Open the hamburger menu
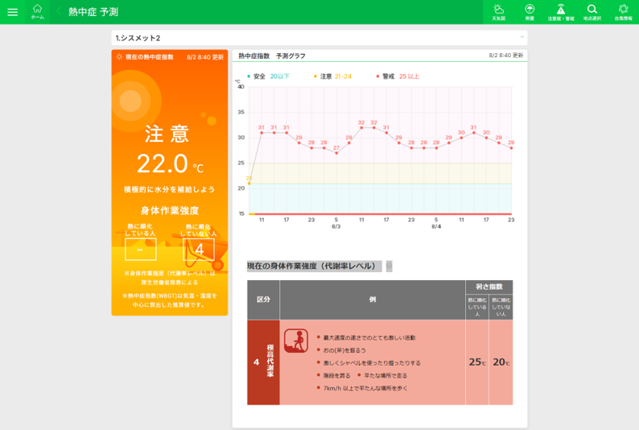 [13, 12]
